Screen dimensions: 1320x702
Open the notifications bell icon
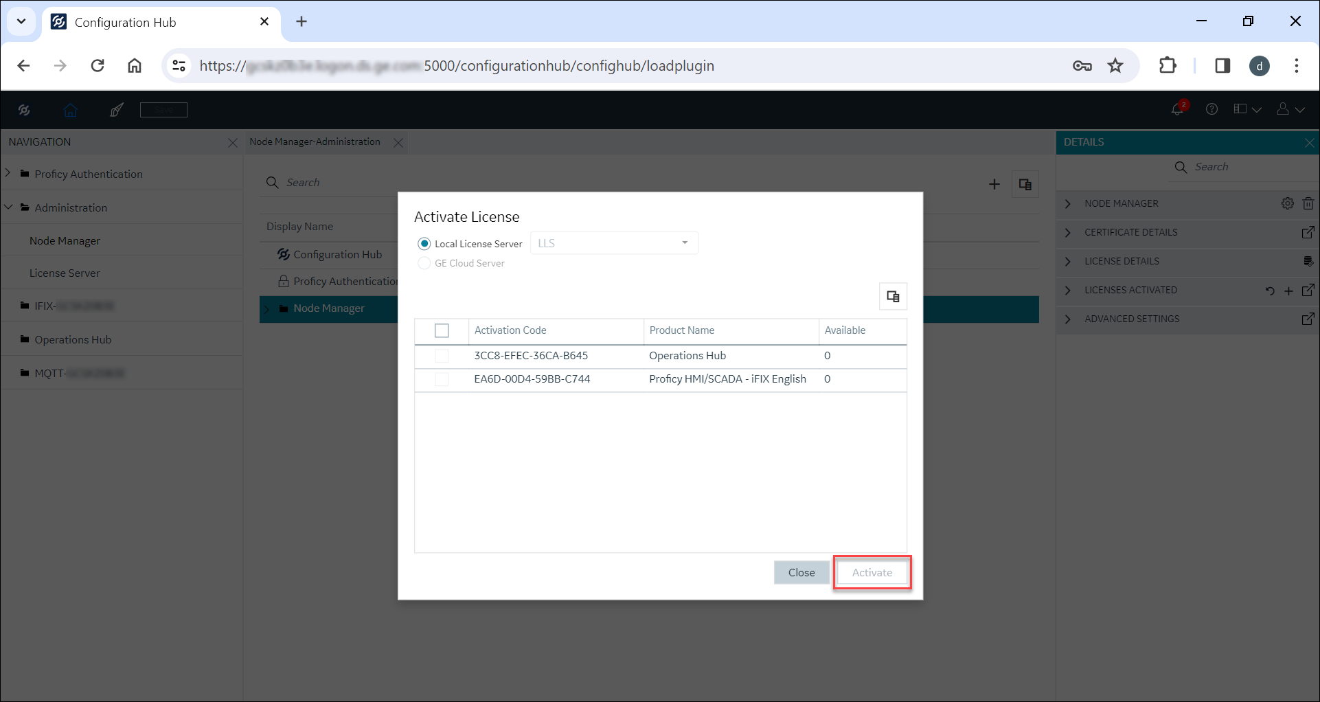point(1179,109)
